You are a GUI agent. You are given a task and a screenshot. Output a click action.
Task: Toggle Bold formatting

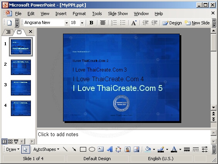click(91, 23)
